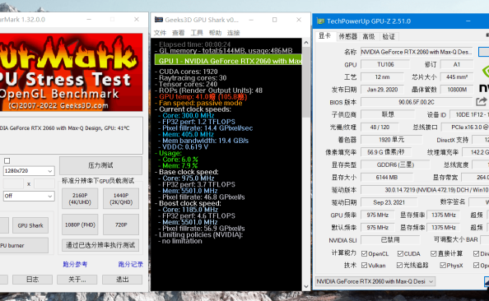This screenshot has height=301, width=489.
Task: Open the 帮助 menu in GPU Shark
Action: [x=215, y=33]
